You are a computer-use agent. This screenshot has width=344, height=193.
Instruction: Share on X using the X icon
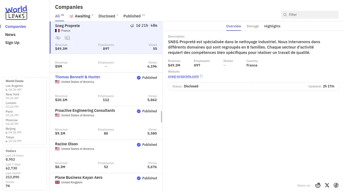[327, 185]
